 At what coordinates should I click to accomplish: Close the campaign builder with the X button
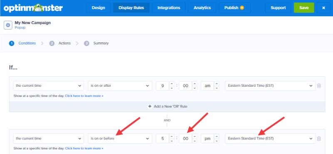[323, 8]
